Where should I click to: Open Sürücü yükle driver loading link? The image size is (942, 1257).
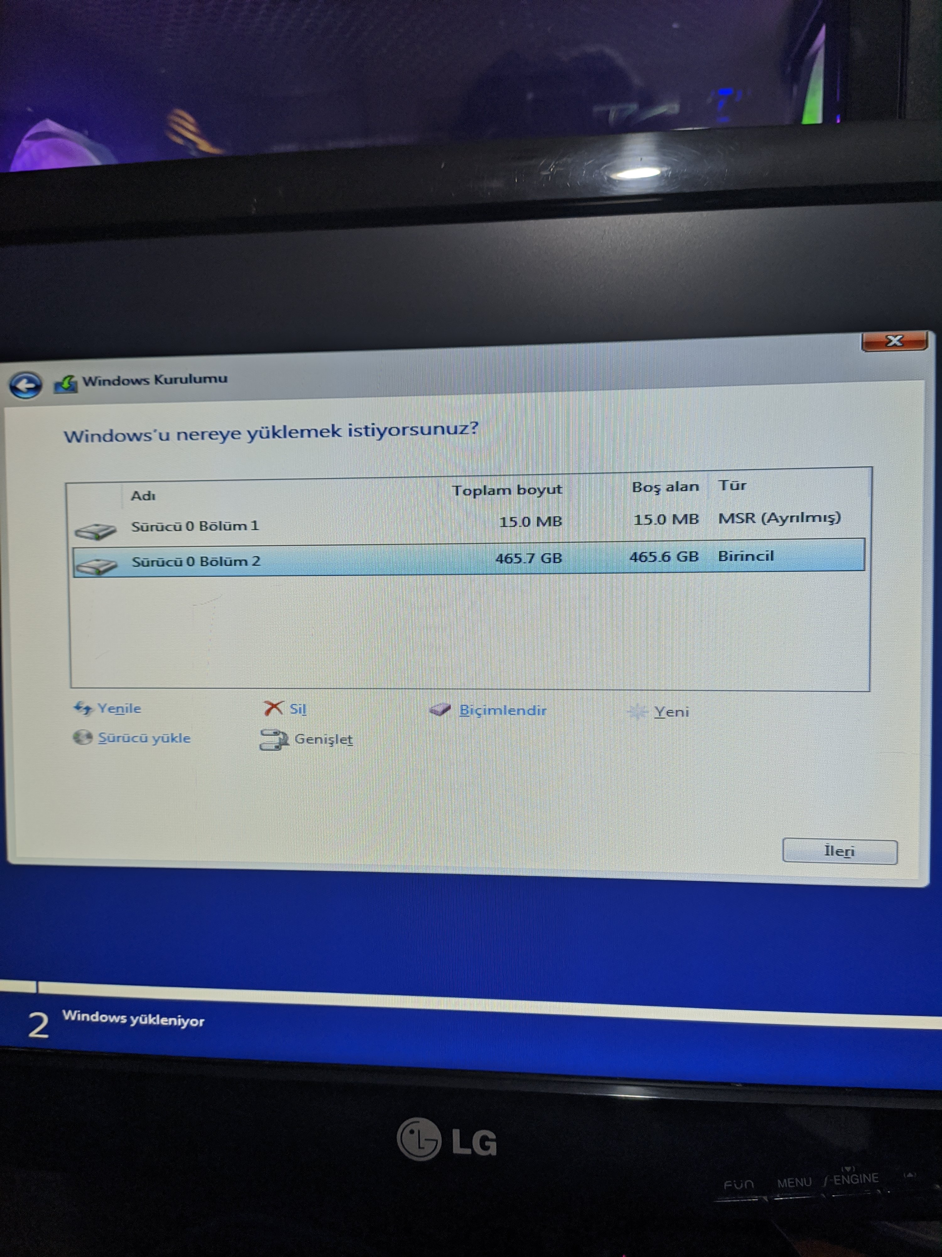click(x=144, y=738)
